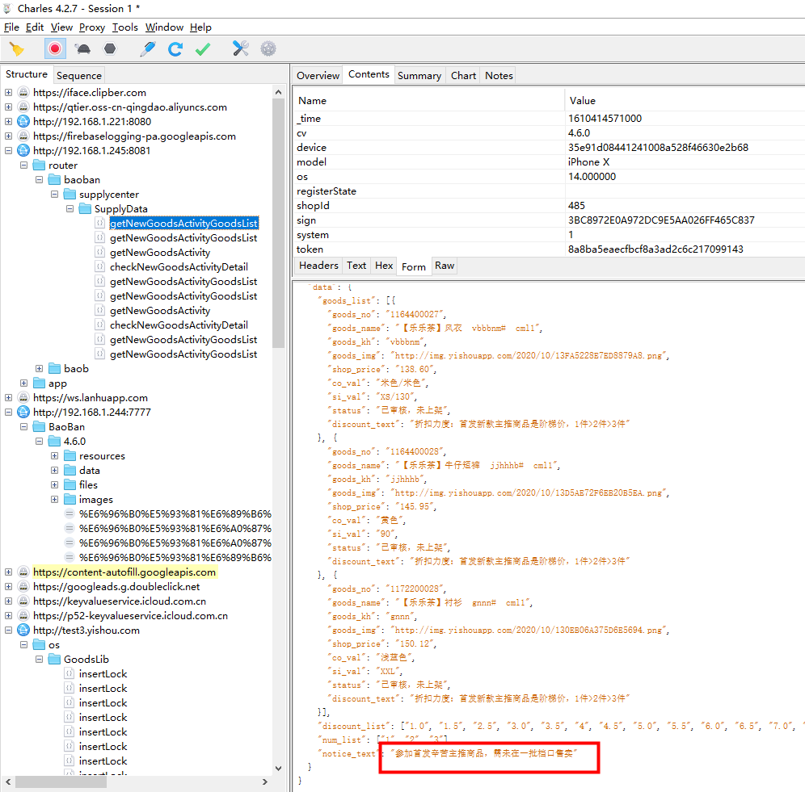The height and width of the screenshot is (792, 805).
Task: Click the BaoBan folder icon
Action: click(x=39, y=427)
